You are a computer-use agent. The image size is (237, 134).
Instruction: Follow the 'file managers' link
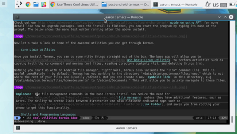pyautogui.click(x=130, y=98)
